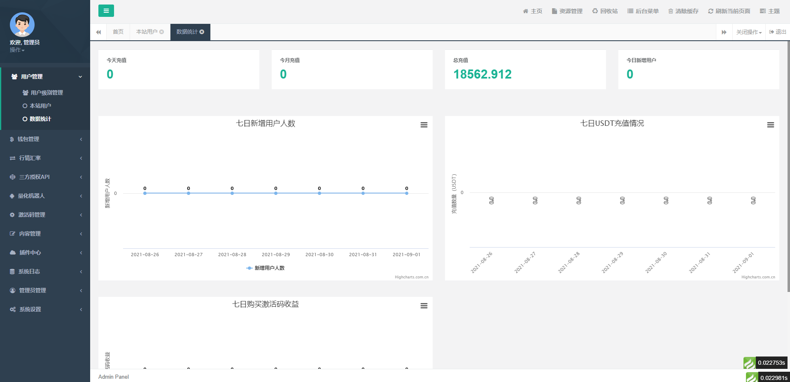Click the 回收站 recycle bin icon

[605, 11]
